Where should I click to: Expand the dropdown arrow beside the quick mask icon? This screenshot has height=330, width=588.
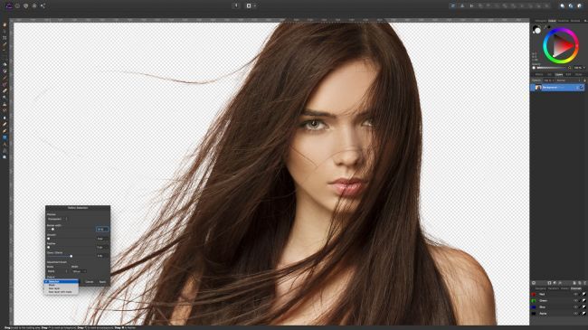tap(255, 6)
